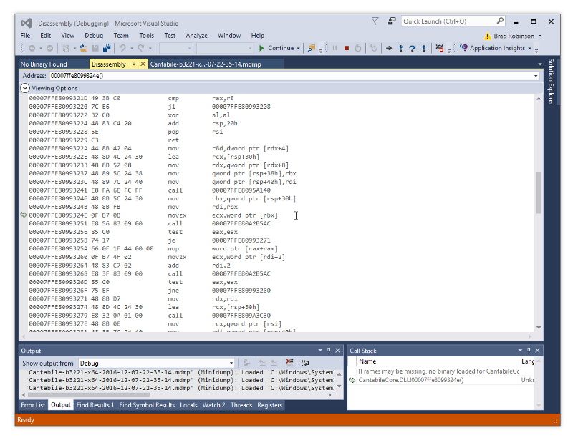This screenshot has height=438, width=573.
Task: Switch to the Error List tab
Action: (33, 405)
